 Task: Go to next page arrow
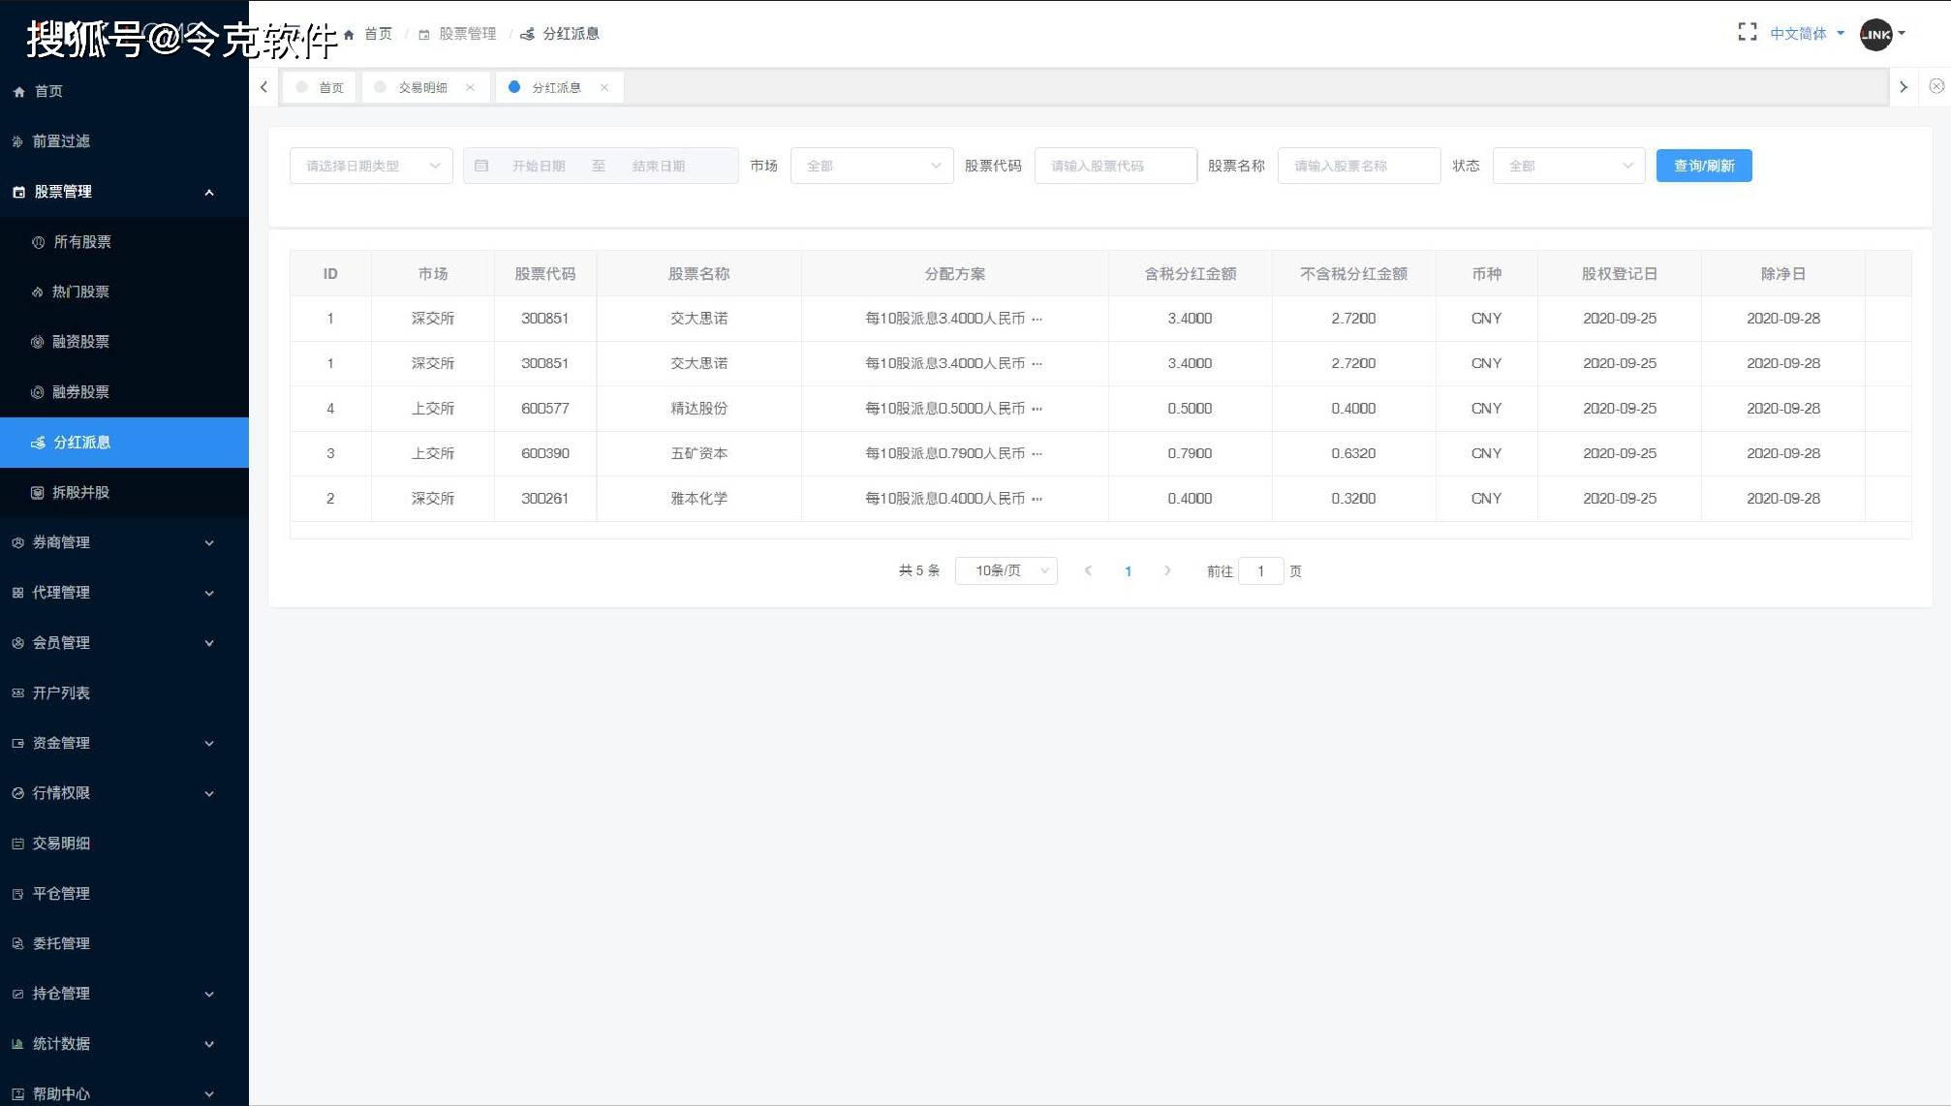[1167, 570]
